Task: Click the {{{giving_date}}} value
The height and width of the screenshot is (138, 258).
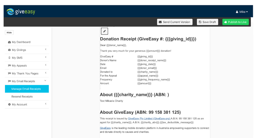Action: [x=147, y=64]
